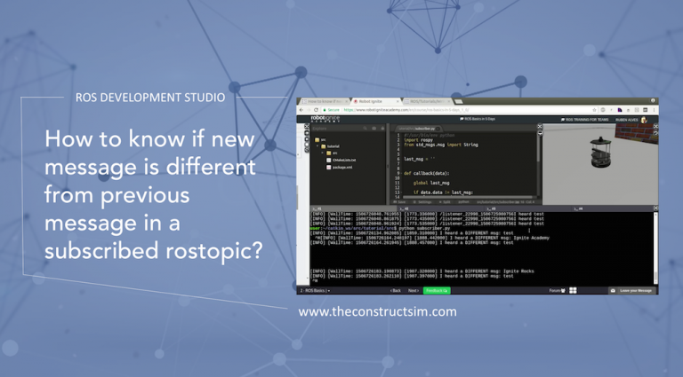Click the terminal vertical scrollbar
Screen dimensions: 683x377
pyautogui.click(x=655, y=247)
